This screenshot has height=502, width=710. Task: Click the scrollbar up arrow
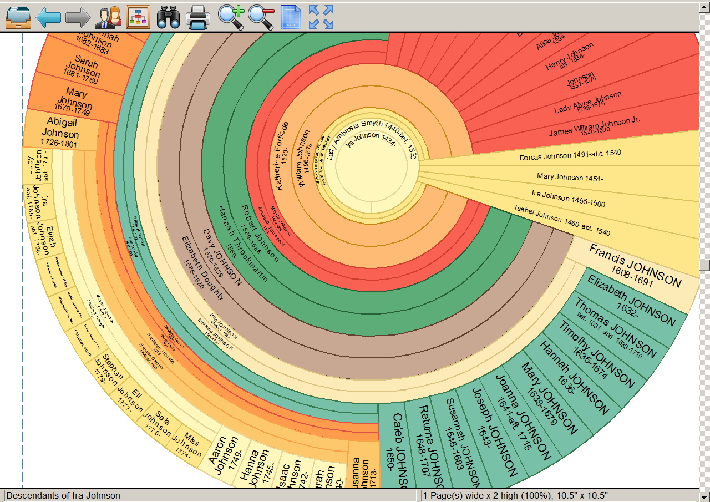click(704, 7)
